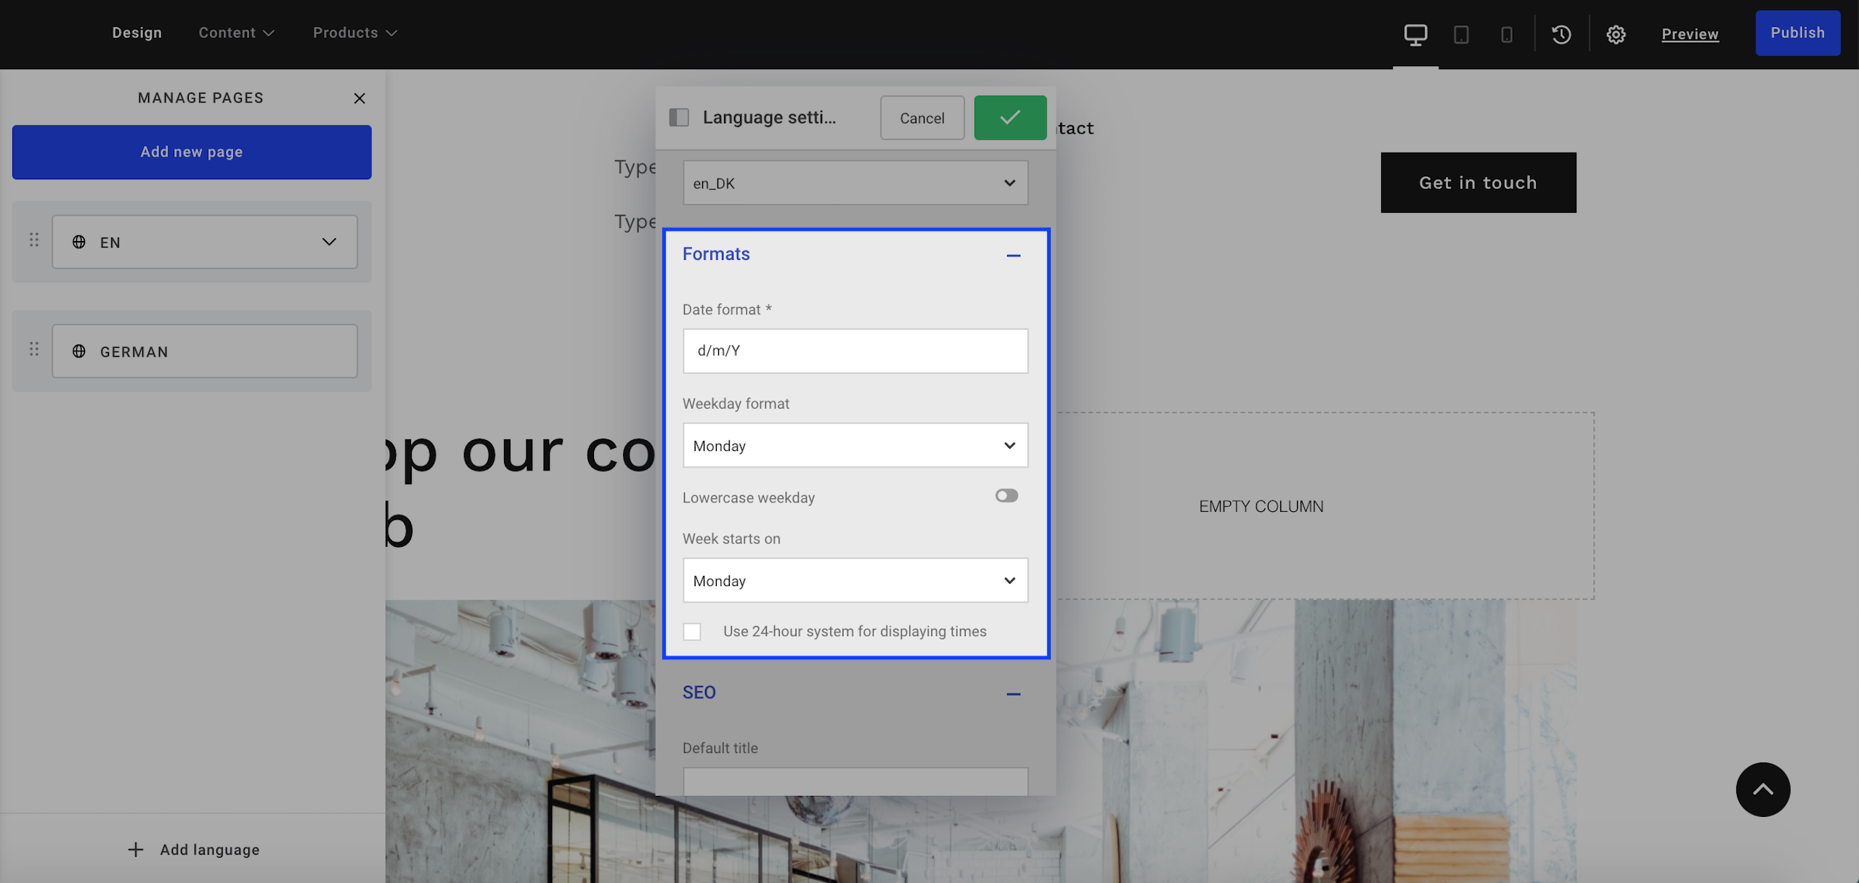1859x883 pixels.
Task: Click Add new page button
Action: (192, 152)
